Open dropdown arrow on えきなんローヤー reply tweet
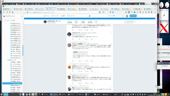 [111, 33]
